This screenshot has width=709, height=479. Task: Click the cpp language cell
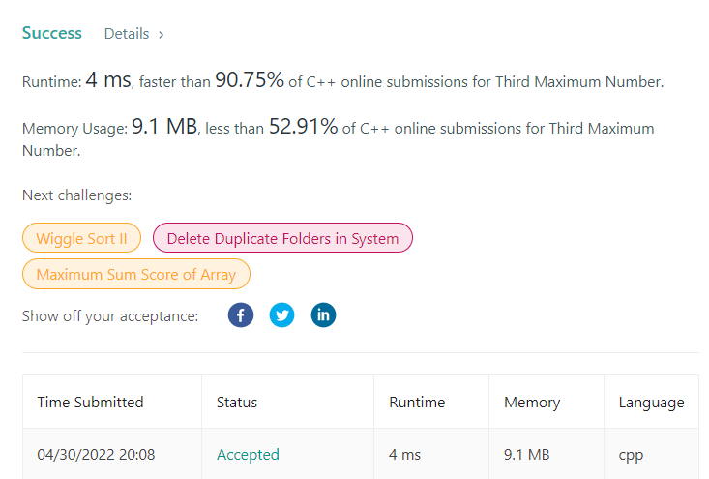click(x=632, y=454)
